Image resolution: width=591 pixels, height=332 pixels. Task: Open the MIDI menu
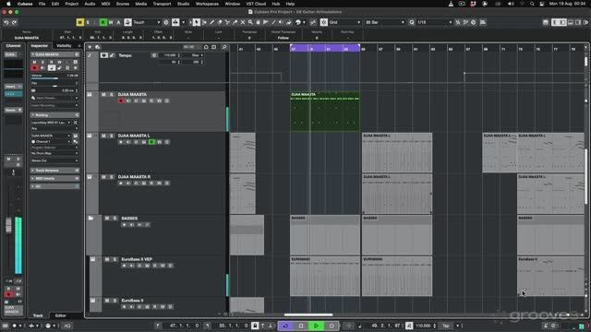tap(105, 4)
